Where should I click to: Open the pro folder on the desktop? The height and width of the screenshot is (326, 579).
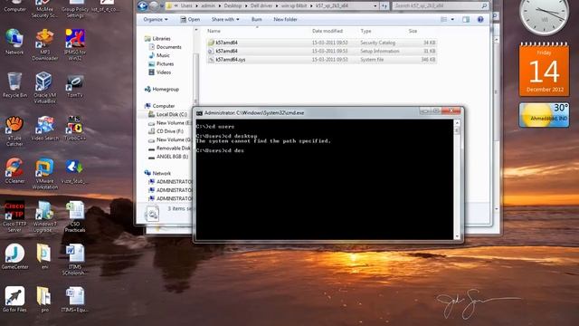pyautogui.click(x=44, y=300)
